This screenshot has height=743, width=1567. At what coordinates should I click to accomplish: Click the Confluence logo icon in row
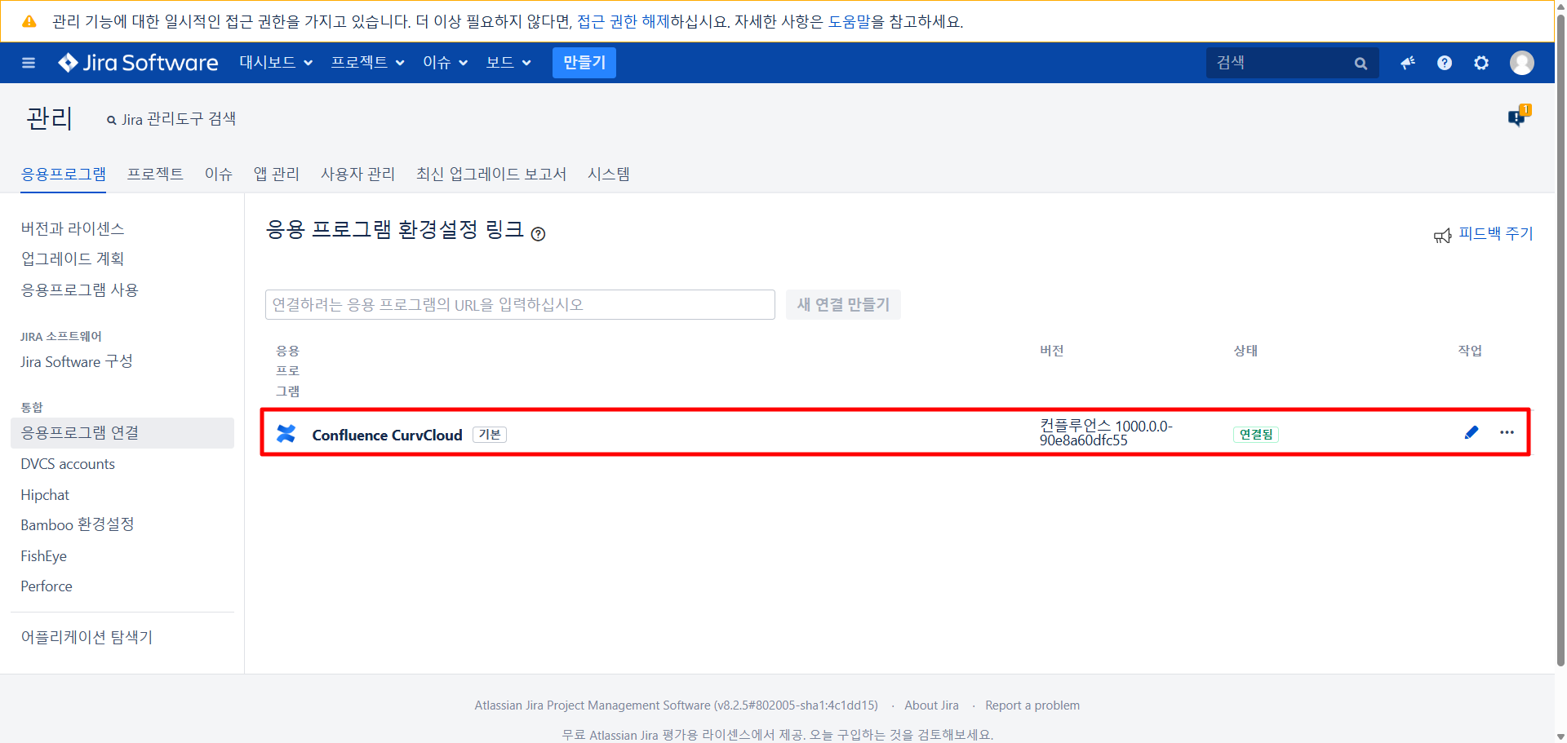[286, 433]
